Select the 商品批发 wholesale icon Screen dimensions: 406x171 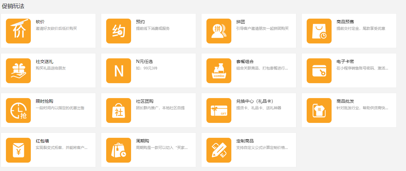click(x=319, y=110)
